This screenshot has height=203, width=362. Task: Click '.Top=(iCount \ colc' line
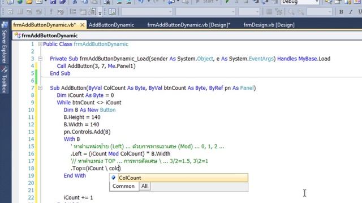[96, 169]
